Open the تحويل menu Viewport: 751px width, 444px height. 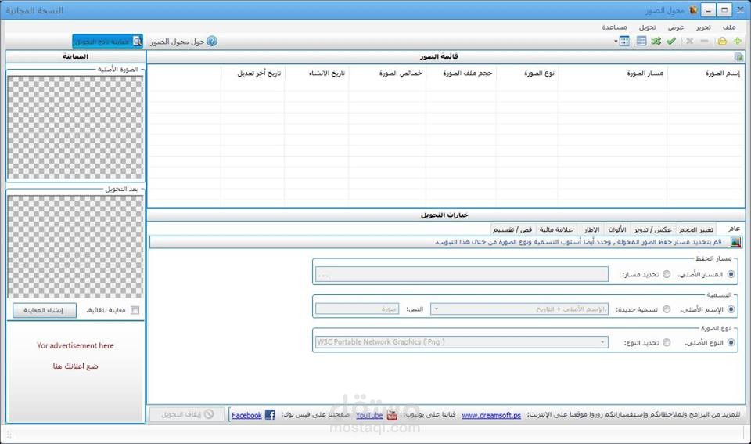[647, 27]
